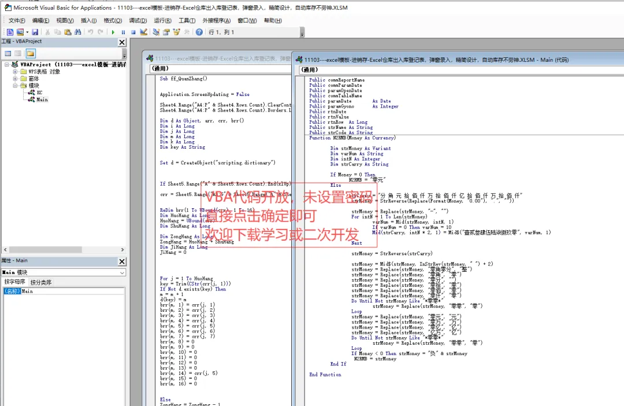Click the View Microsoft Excel toolbar icon
The image size is (624, 406).
tap(10, 32)
